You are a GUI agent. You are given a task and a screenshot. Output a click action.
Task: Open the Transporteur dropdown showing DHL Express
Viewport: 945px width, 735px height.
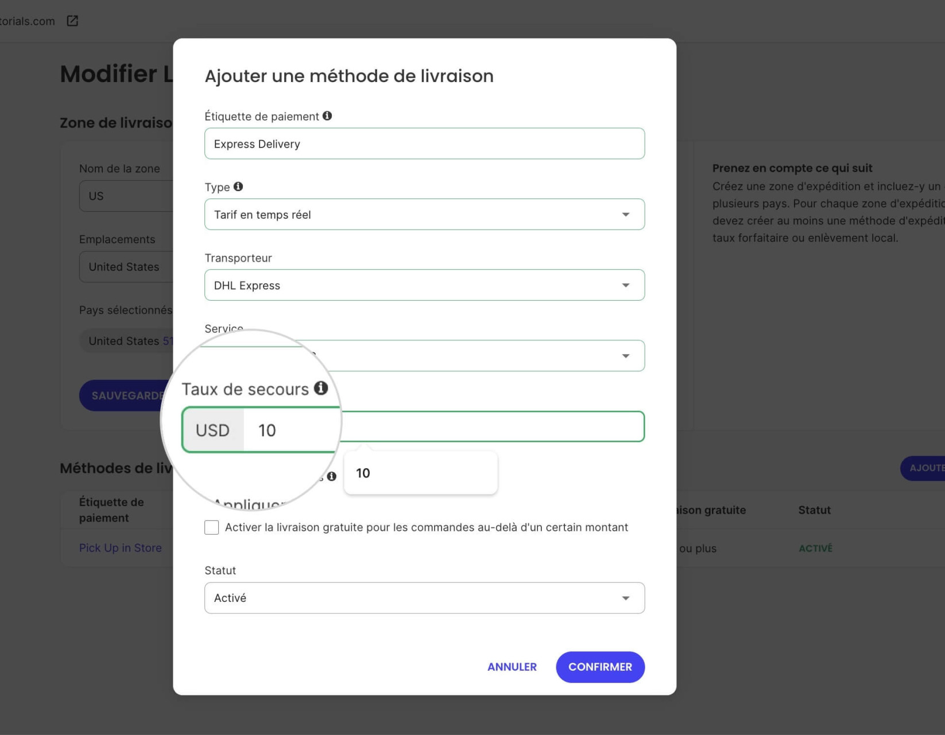[424, 285]
